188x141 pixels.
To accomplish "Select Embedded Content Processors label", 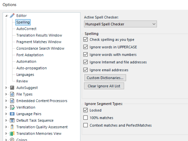I will [x=42, y=101].
